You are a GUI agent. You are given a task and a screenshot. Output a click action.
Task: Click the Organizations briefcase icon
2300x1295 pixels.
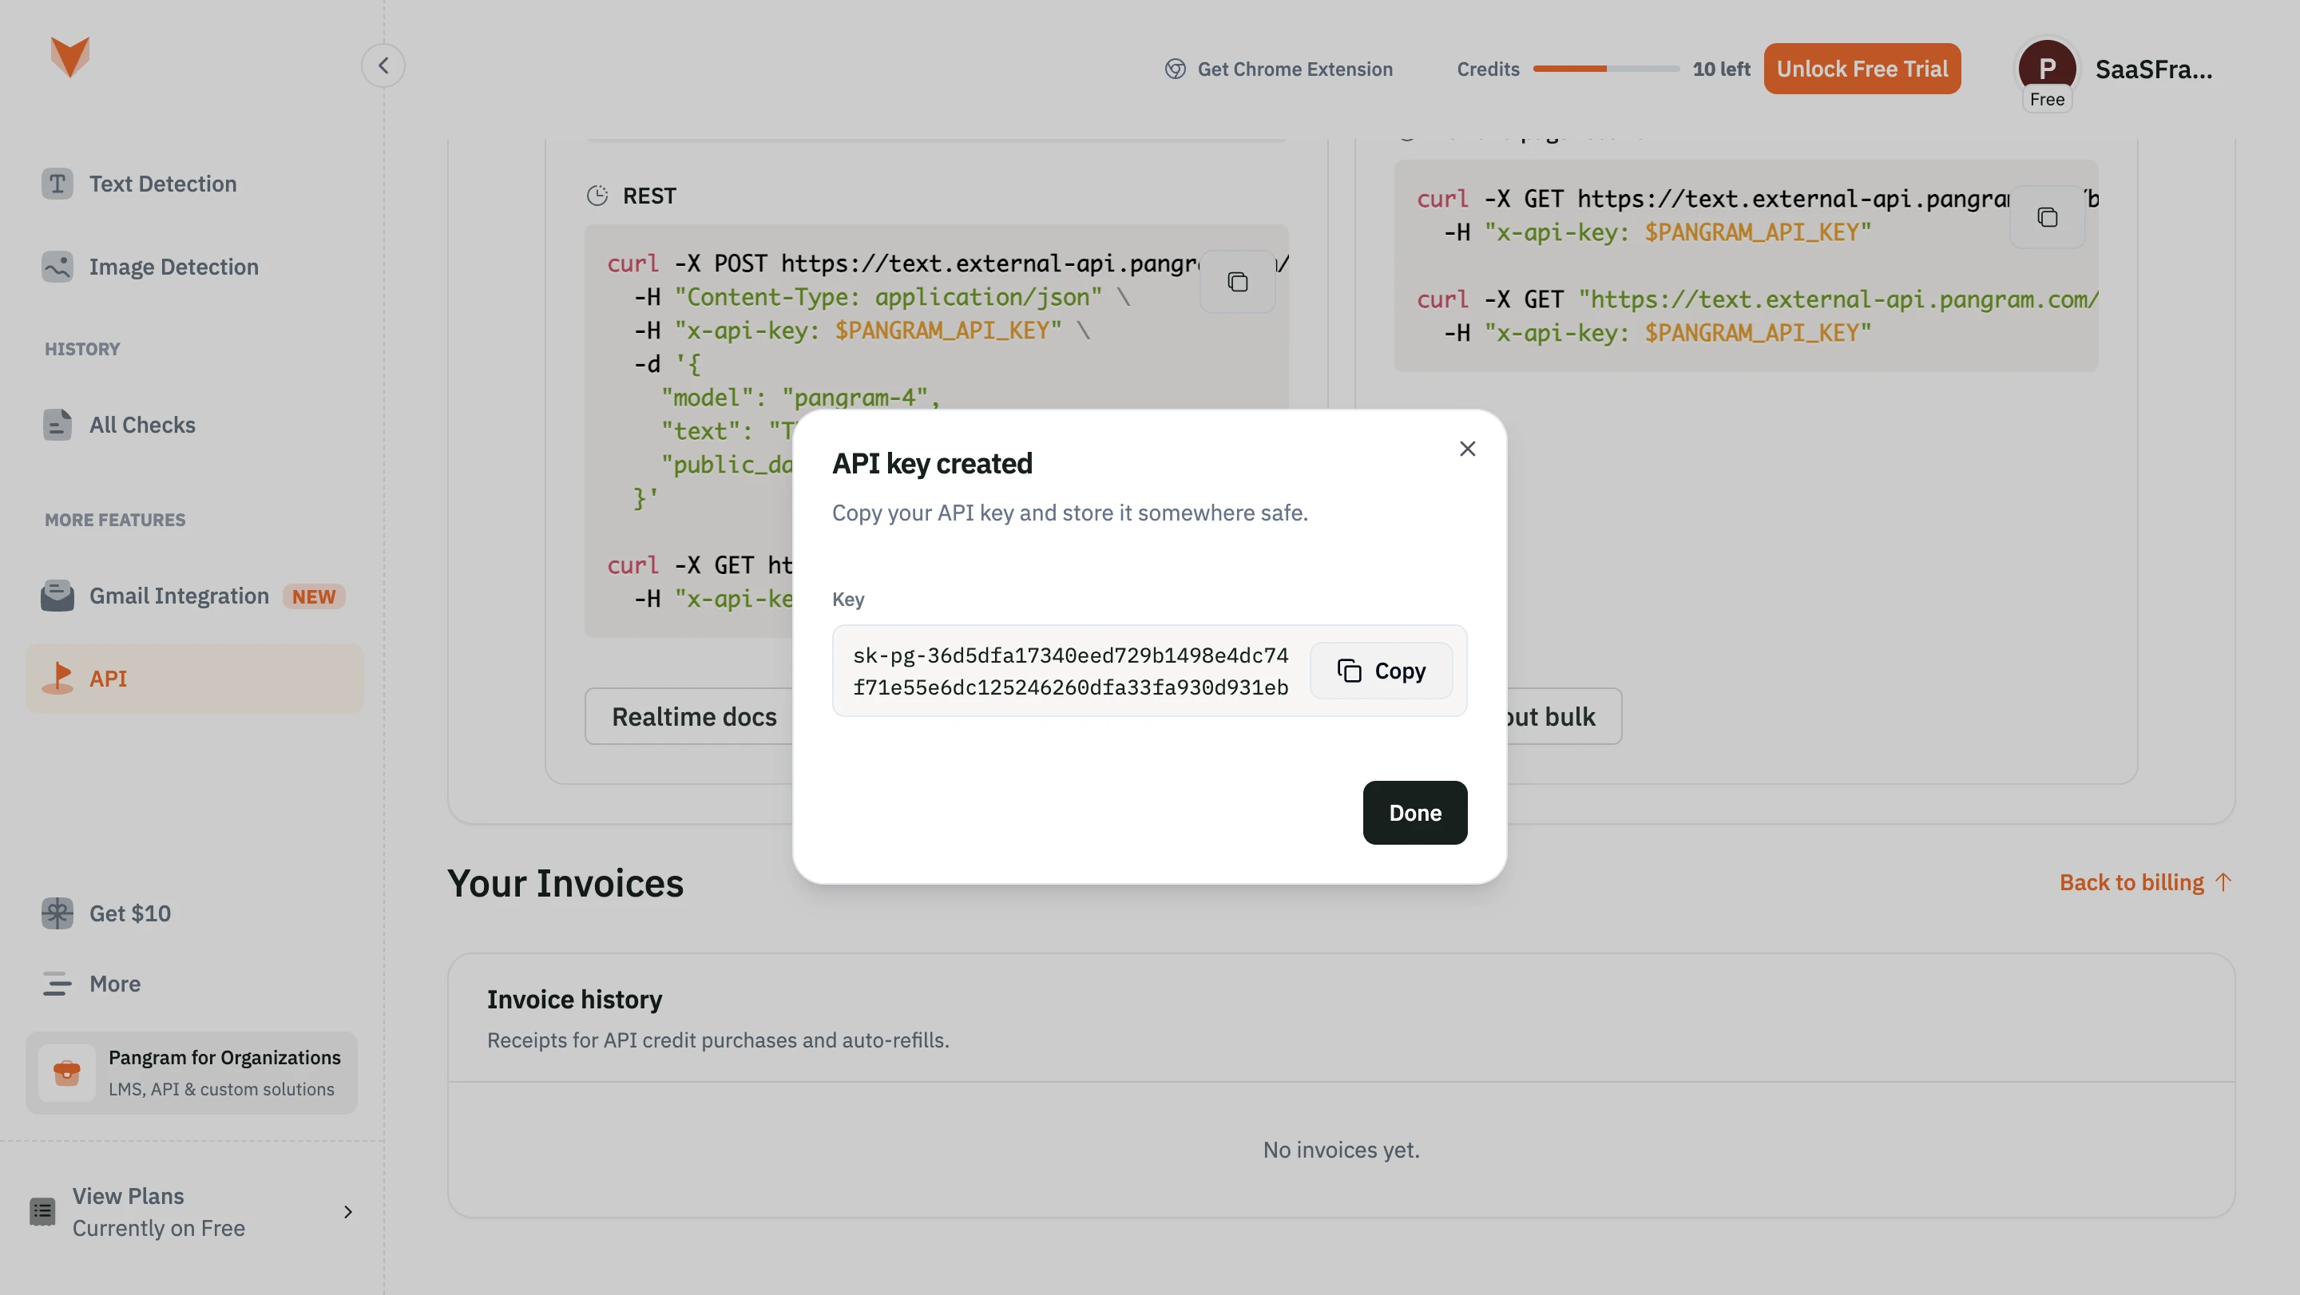click(x=67, y=1073)
